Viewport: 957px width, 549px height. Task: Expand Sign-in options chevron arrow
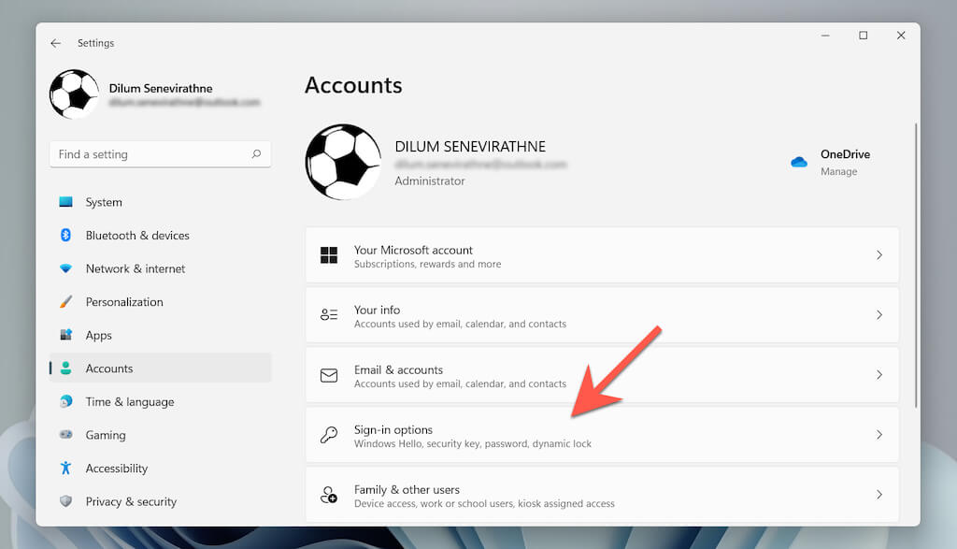tap(878, 434)
